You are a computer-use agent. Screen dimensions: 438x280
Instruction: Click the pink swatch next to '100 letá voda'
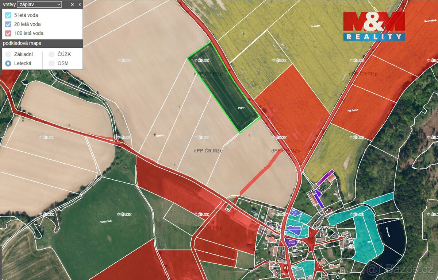click(8, 33)
